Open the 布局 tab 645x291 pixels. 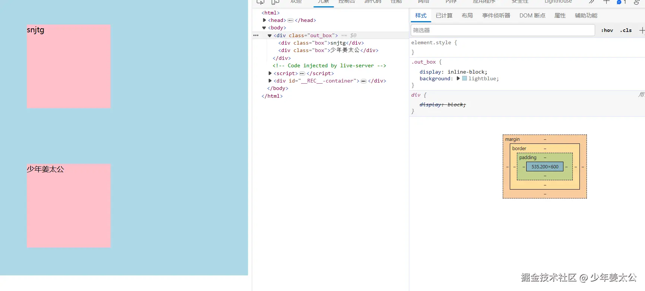pyautogui.click(x=467, y=16)
